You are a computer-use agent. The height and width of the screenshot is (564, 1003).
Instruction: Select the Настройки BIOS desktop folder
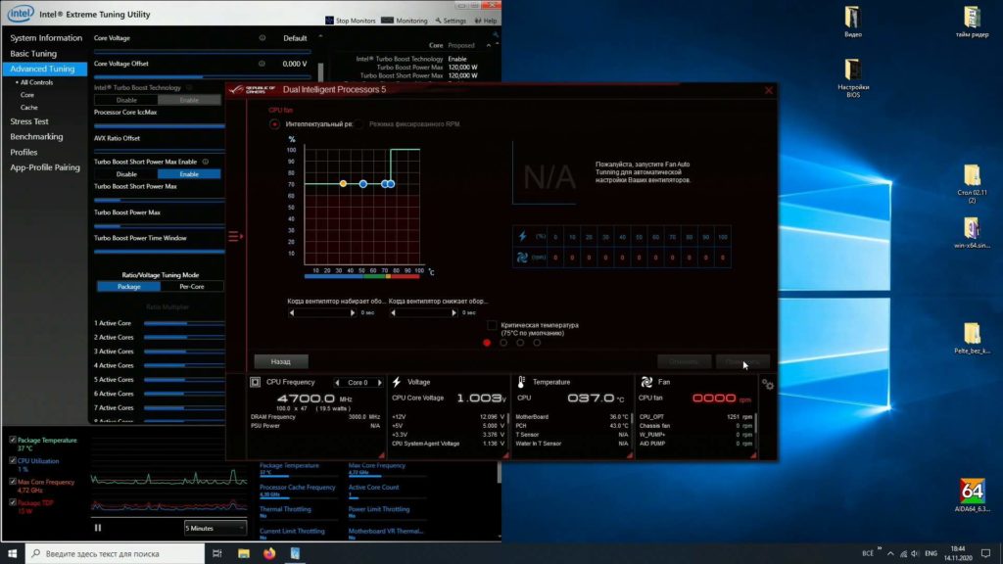[853, 77]
